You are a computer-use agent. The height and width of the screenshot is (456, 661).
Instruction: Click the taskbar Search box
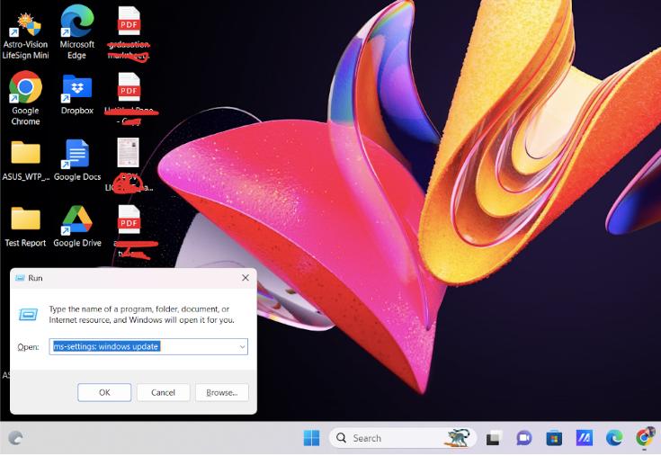[403, 438]
